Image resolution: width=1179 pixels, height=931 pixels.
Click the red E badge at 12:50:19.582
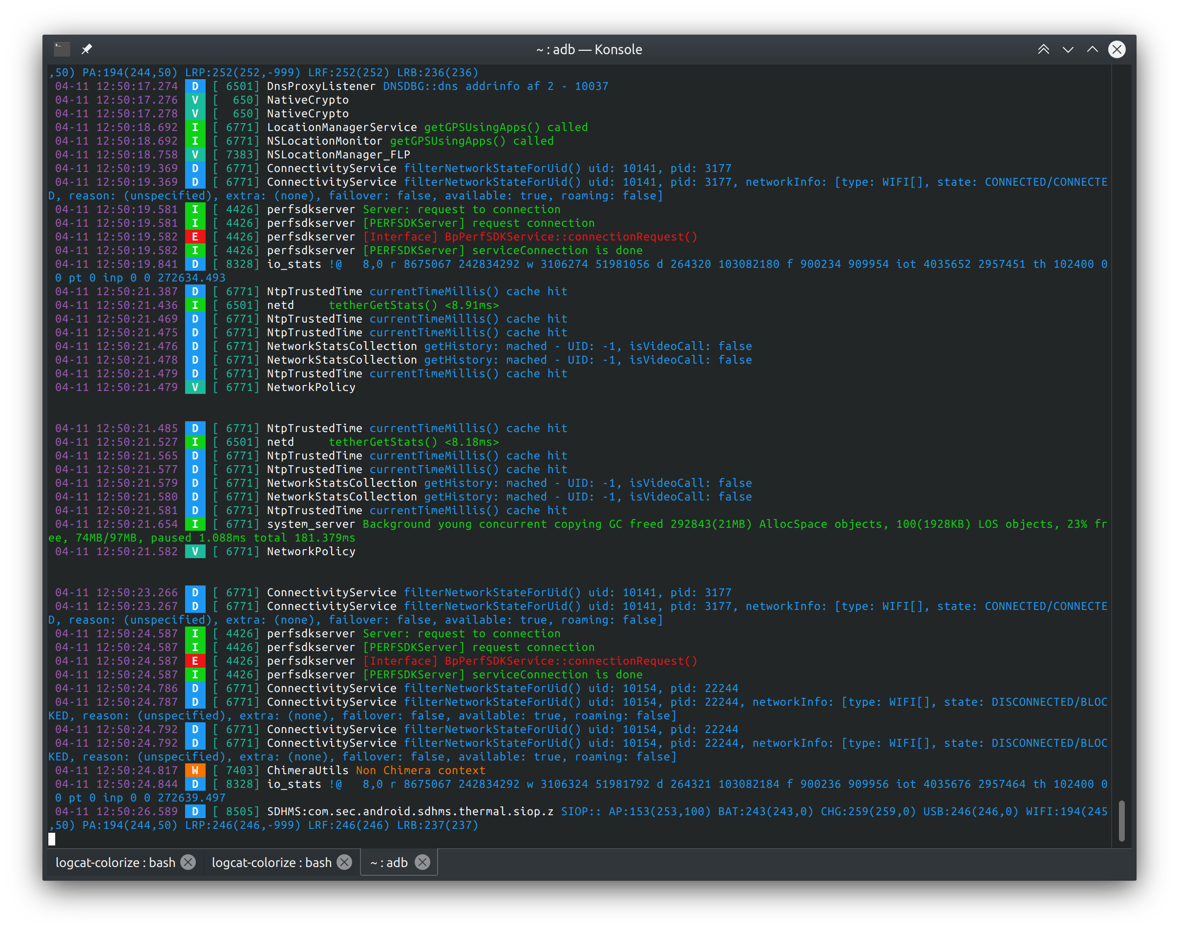coord(195,237)
